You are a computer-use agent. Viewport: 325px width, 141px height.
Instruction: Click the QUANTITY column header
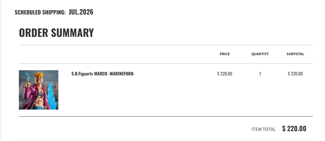[260, 54]
